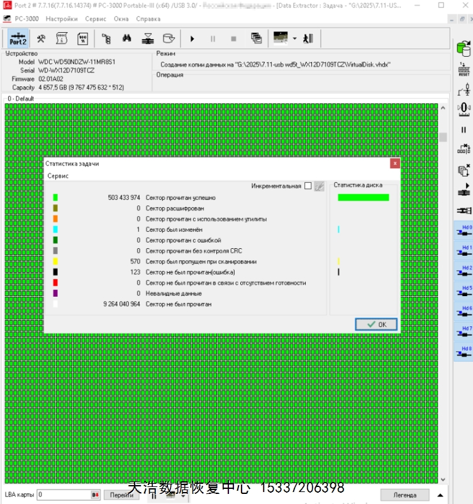Screen dimensions: 473x504
Task: Click the Перейти button
Action: click(122, 495)
